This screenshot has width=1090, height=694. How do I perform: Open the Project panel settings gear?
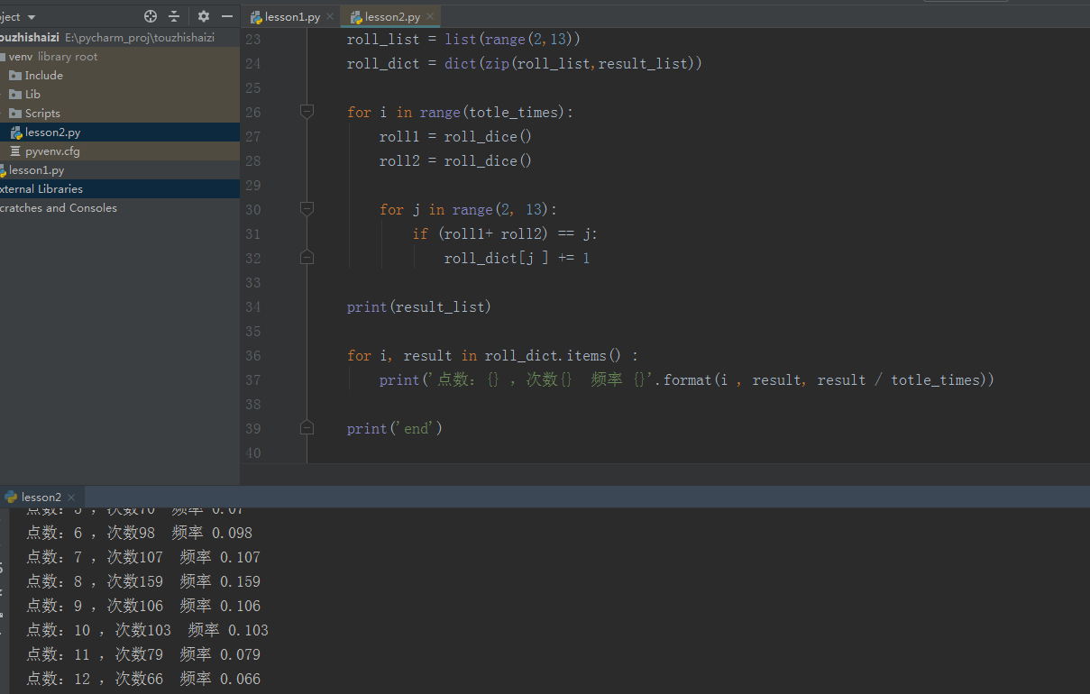coord(203,15)
